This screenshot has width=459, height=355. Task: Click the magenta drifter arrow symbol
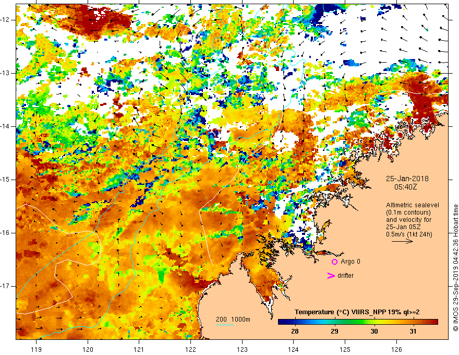coord(331,276)
